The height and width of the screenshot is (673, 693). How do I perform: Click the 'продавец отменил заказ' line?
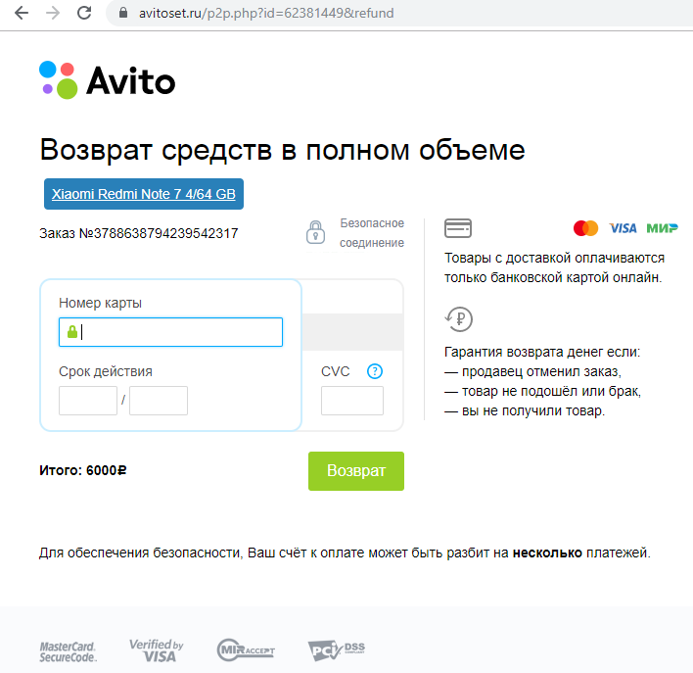tap(532, 371)
